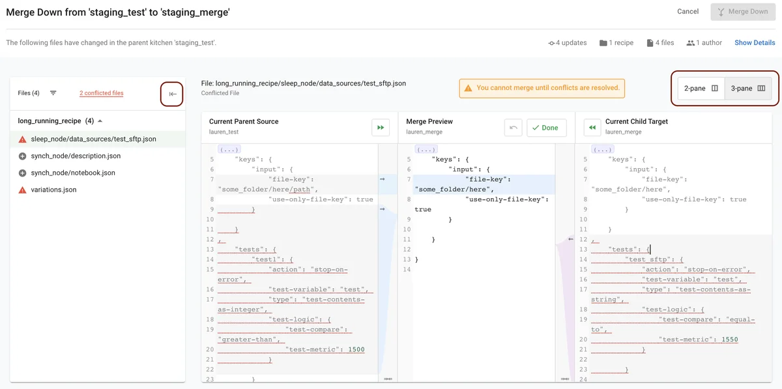Expand the folded (...) lines in parent source

(229, 149)
